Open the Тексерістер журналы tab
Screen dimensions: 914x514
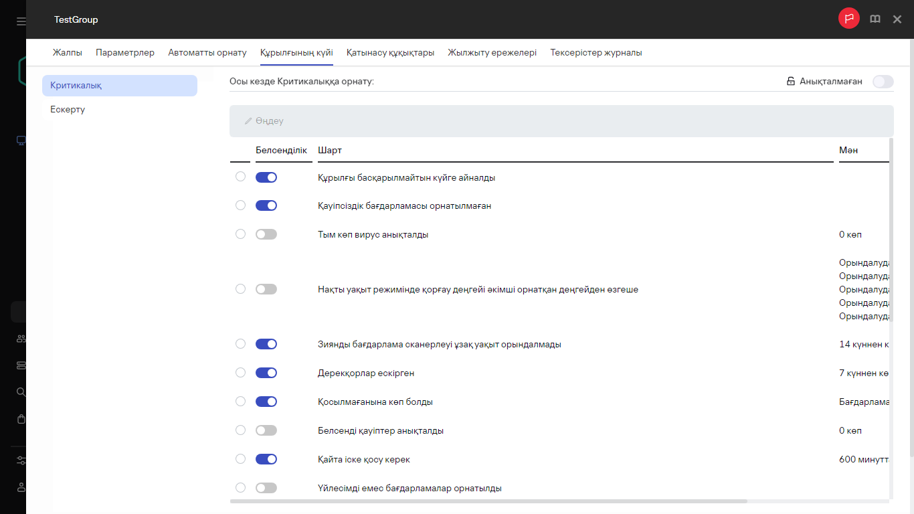[x=596, y=53]
